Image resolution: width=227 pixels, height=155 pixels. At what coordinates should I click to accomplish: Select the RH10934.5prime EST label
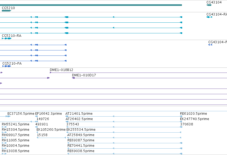(x=15, y=146)
